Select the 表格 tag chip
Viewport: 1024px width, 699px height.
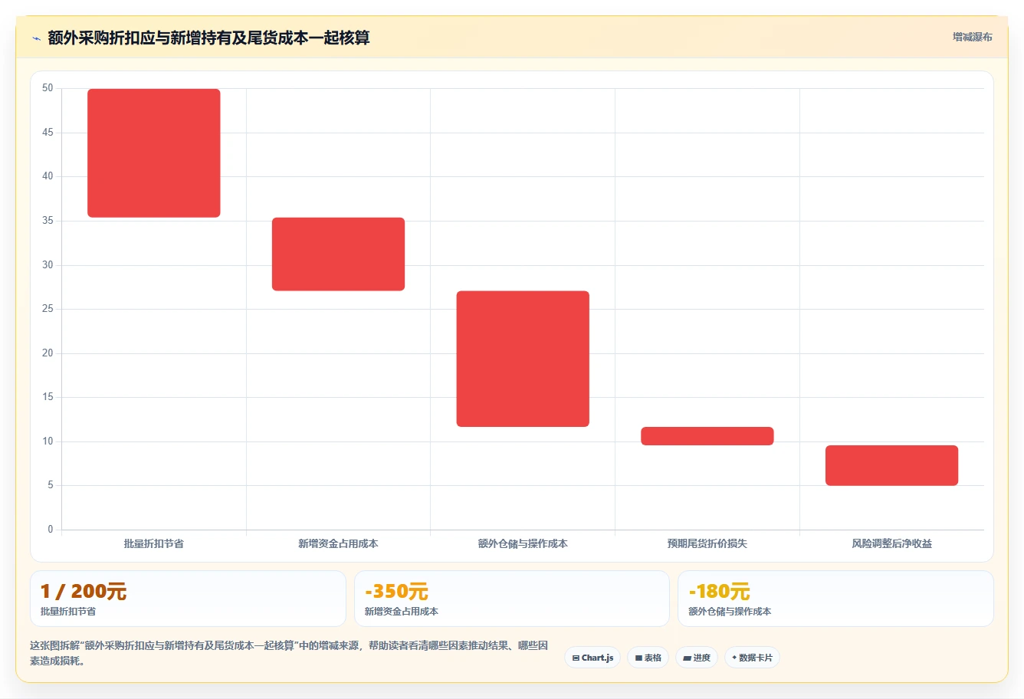click(648, 658)
